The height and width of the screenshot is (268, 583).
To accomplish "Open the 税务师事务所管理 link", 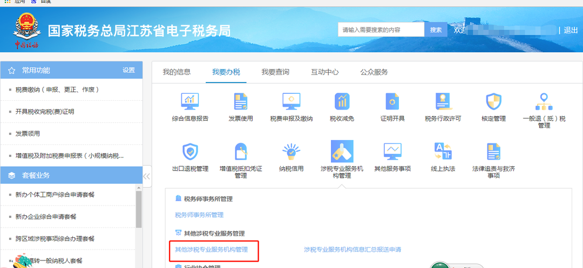I will (x=199, y=215).
